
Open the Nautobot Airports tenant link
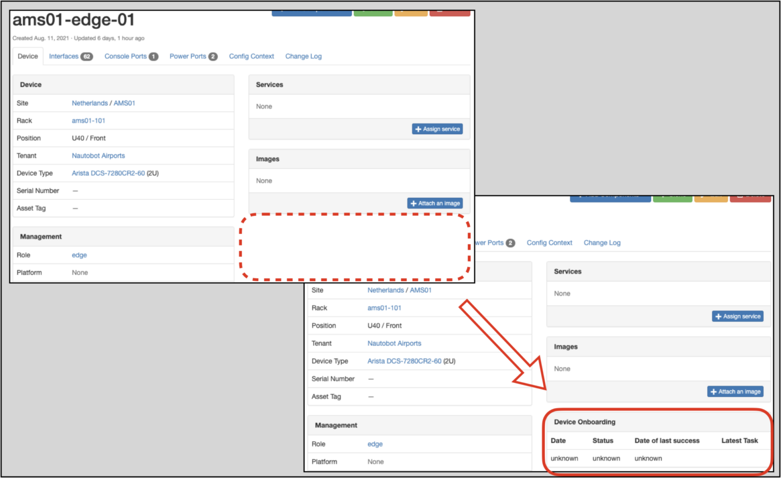point(98,156)
